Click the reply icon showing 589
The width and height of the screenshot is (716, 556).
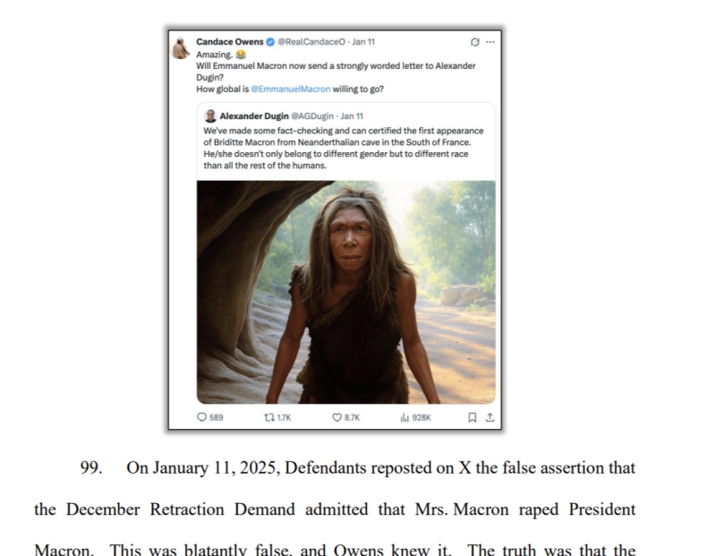point(202,417)
